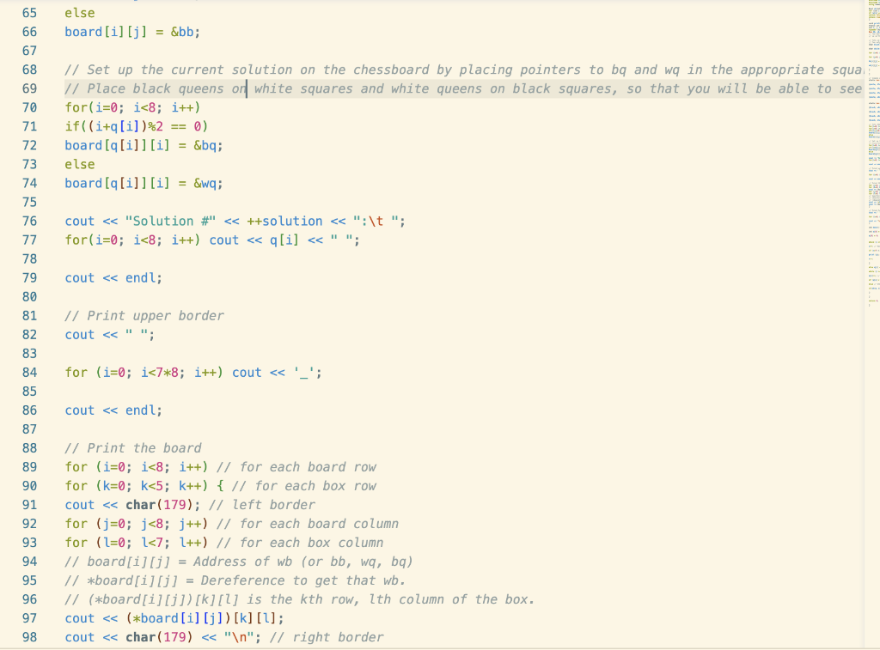Click the "Solution #" string literal
The image size is (880, 650).
(171, 221)
